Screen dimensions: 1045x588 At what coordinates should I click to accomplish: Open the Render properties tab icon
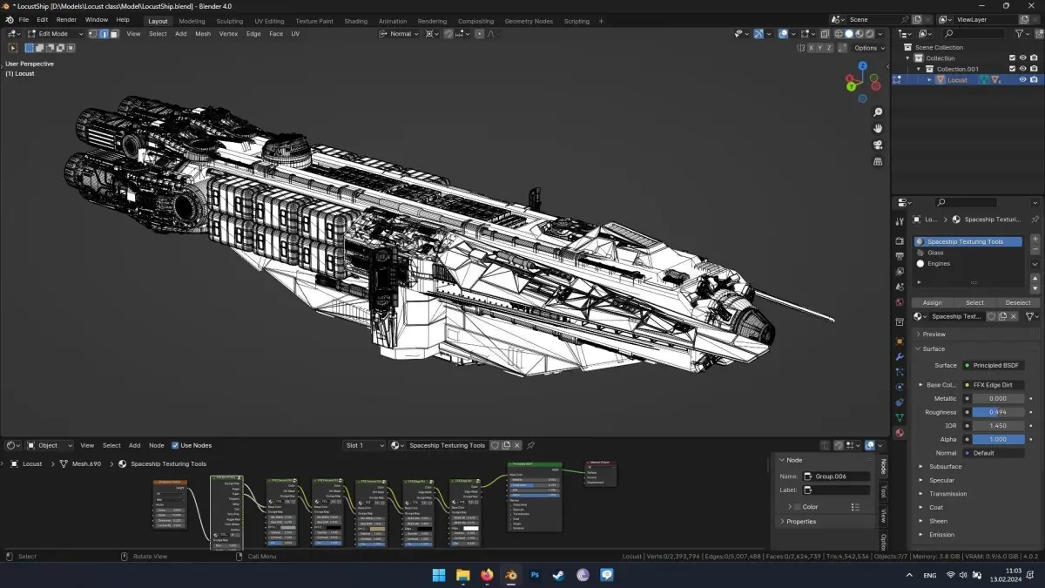click(900, 240)
